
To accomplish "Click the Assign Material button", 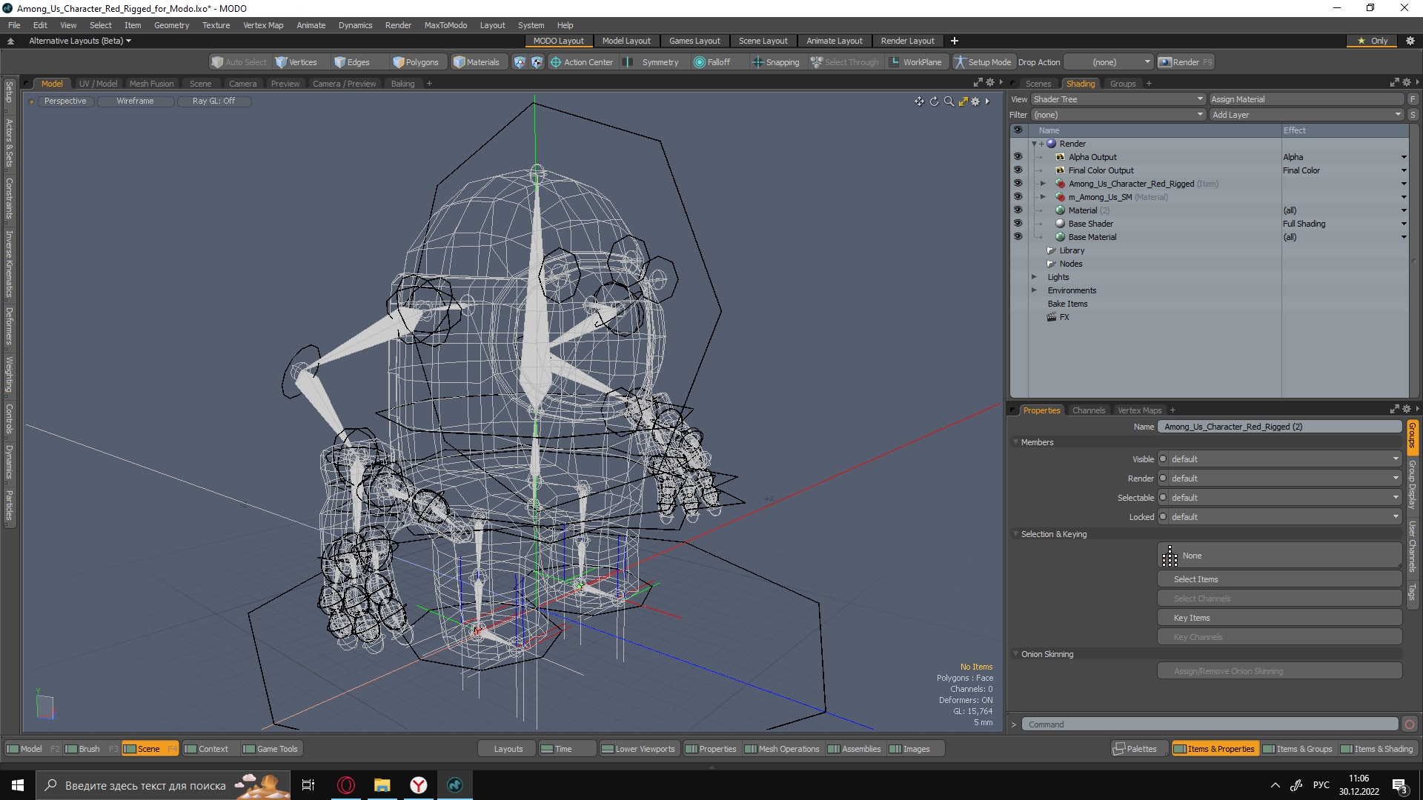I will [x=1307, y=99].
